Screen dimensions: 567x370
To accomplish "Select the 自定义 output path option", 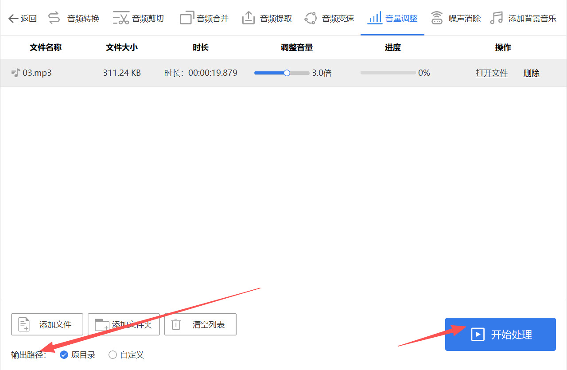I will (x=126, y=354).
